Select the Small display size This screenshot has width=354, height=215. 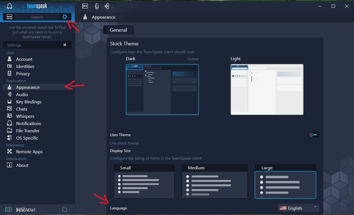click(144, 182)
